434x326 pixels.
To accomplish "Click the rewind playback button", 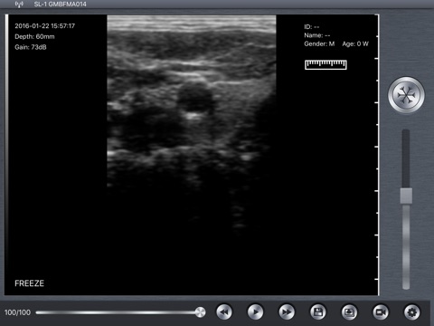I will 224,312.
